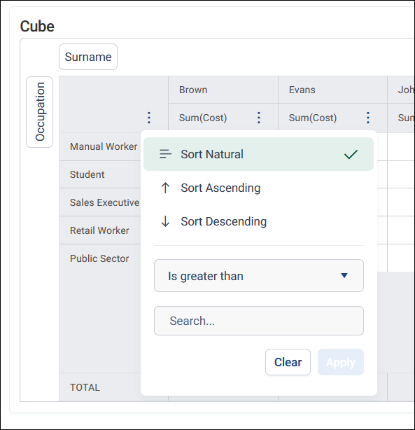Choose Sort Natural option
The width and height of the screenshot is (415, 430).
258,154
